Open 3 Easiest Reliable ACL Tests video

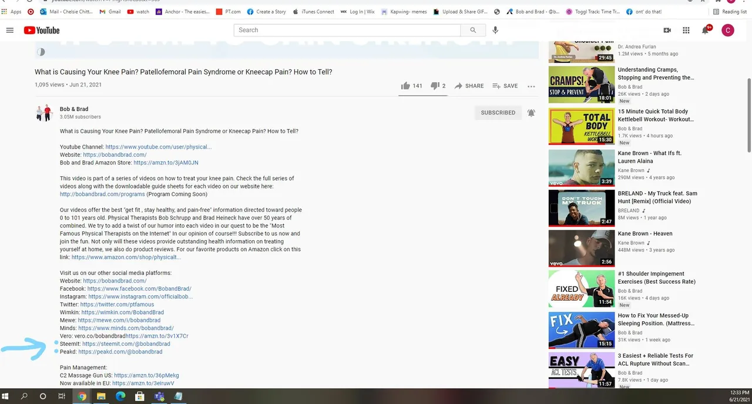coord(656,359)
